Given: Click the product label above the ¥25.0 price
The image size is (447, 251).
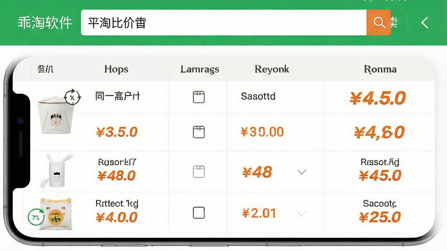Looking at the screenshot, I should 379,204.
